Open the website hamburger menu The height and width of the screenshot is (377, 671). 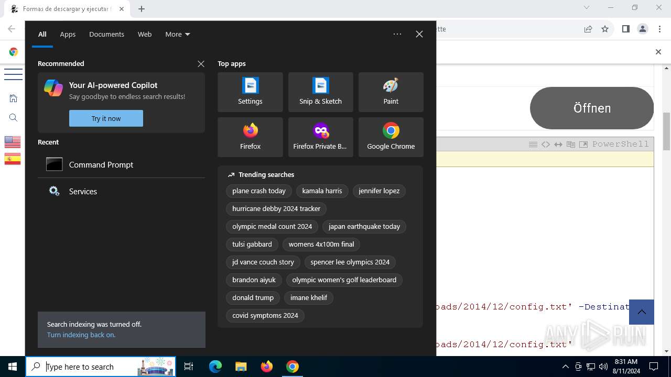13,74
